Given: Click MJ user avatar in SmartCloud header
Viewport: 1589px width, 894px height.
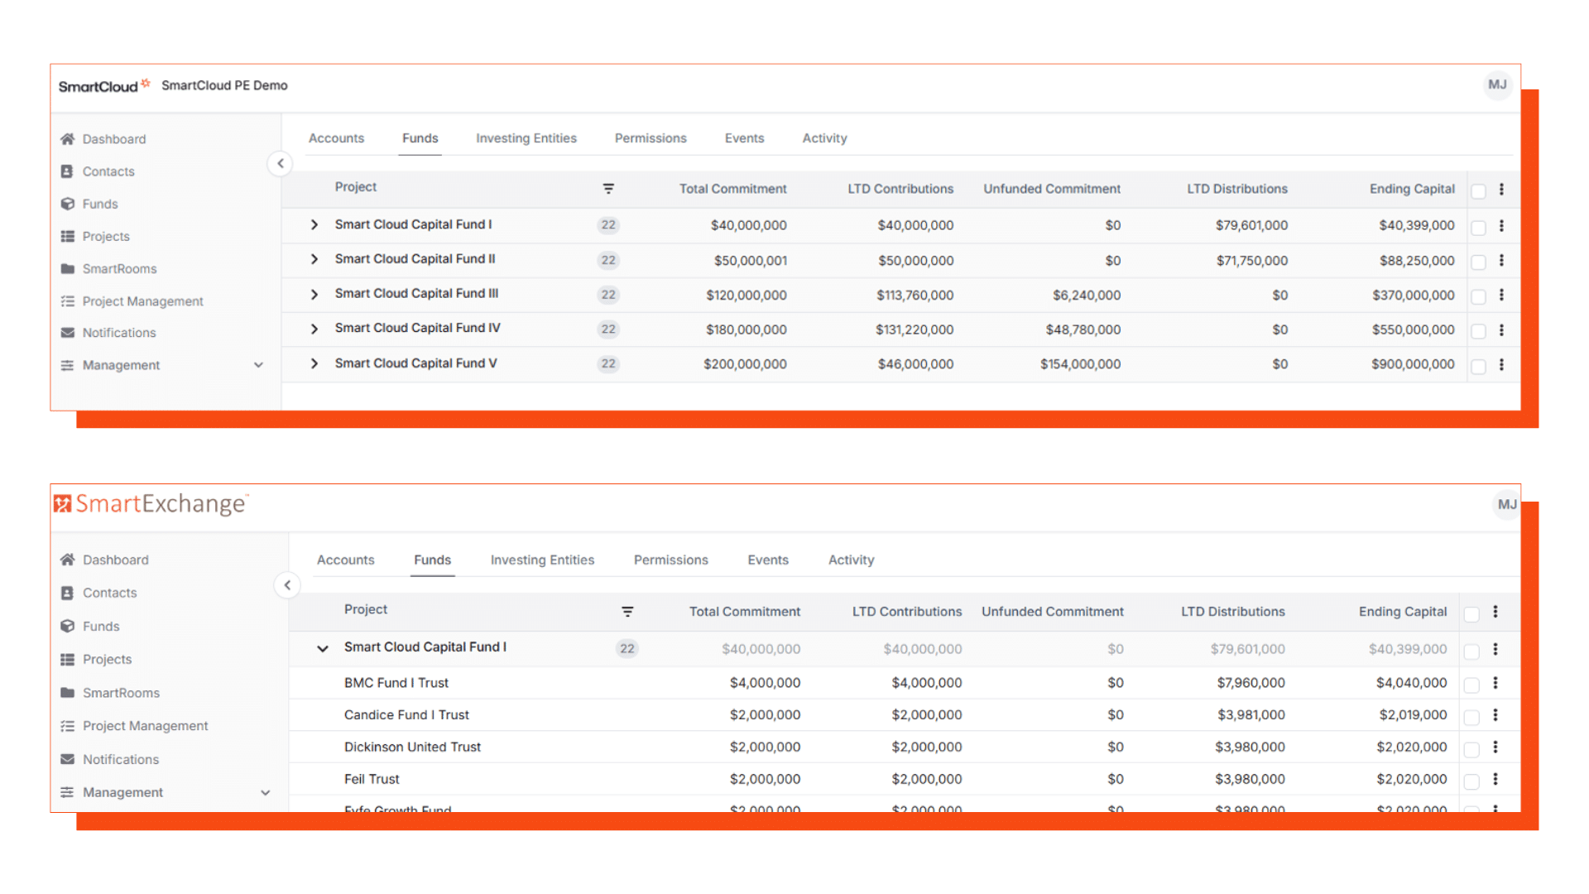Looking at the screenshot, I should (x=1497, y=84).
